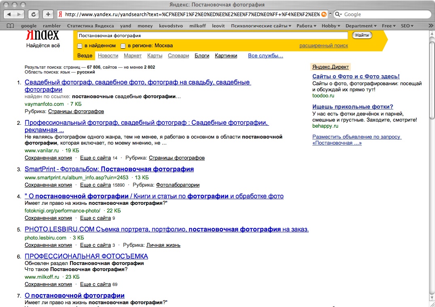This screenshot has width=435, height=307.
Task: Click the vertical page scrollbar
Action: pos(431,162)
